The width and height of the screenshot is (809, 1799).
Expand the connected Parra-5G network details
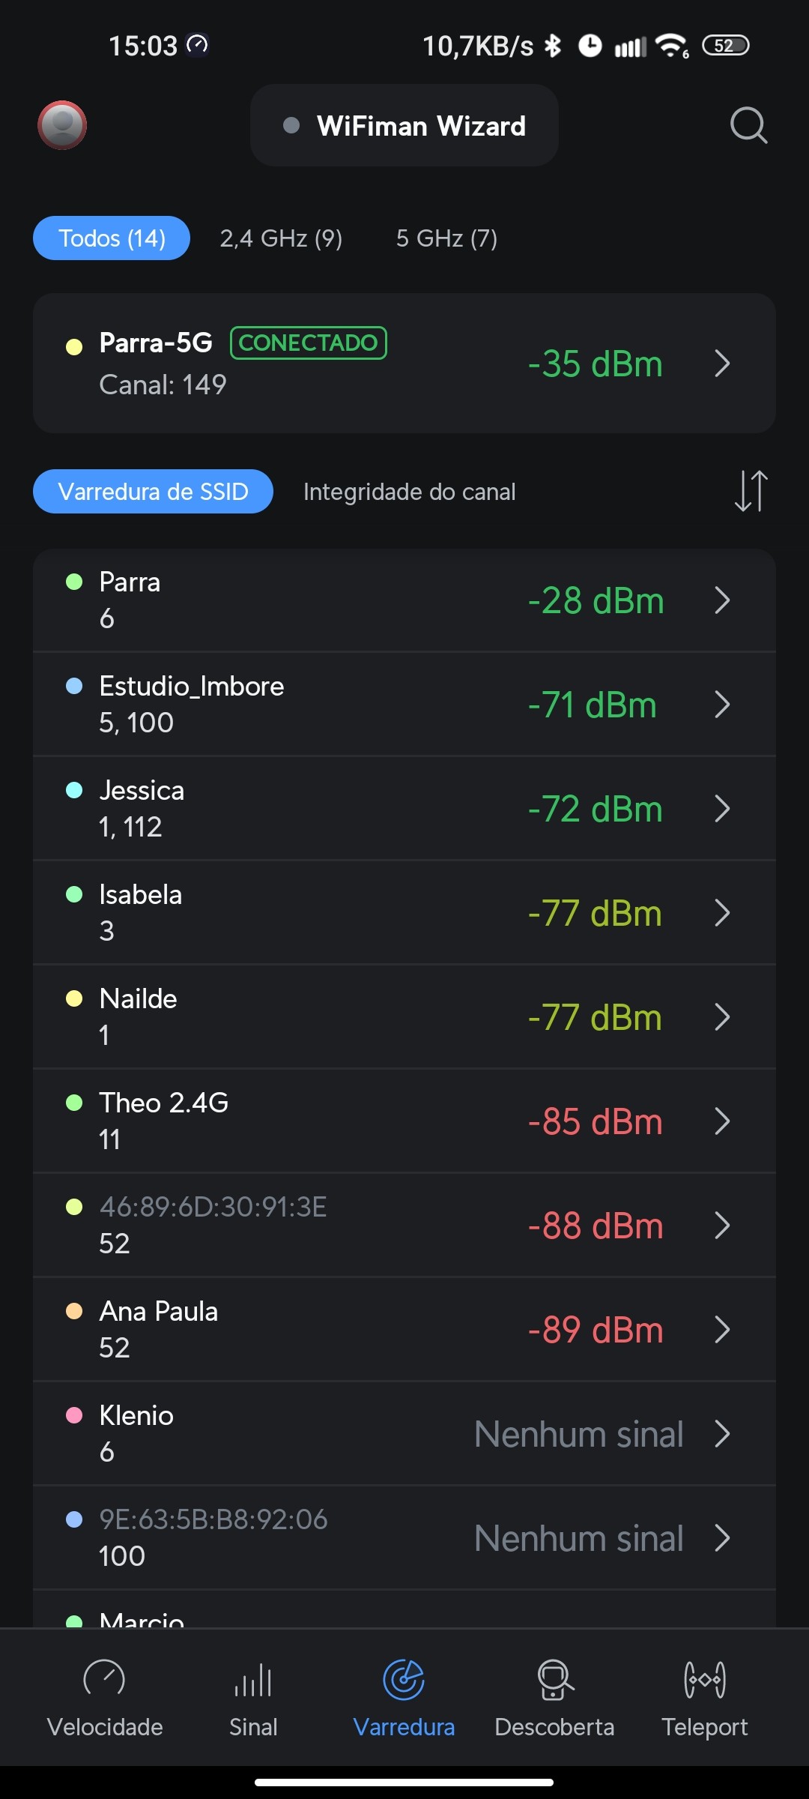coord(722,364)
